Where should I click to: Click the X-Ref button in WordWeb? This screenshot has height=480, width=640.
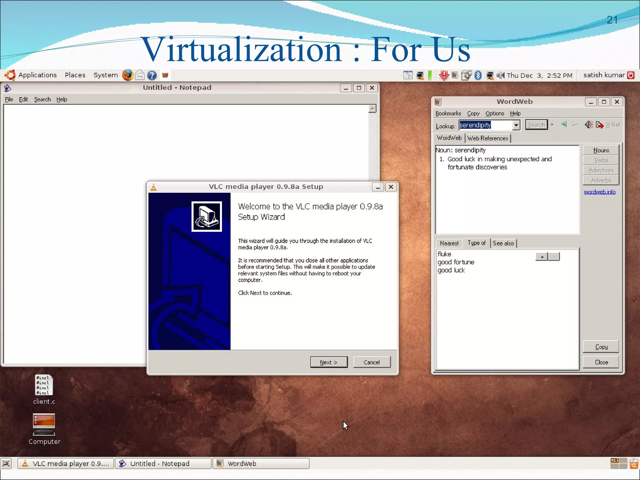coord(613,125)
